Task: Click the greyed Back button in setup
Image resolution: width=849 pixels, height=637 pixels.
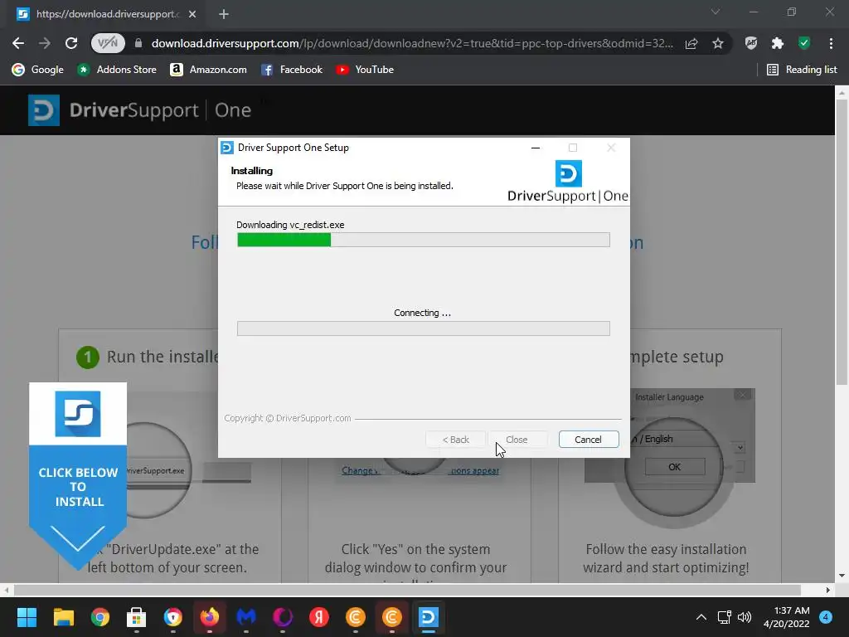Action: click(x=456, y=440)
